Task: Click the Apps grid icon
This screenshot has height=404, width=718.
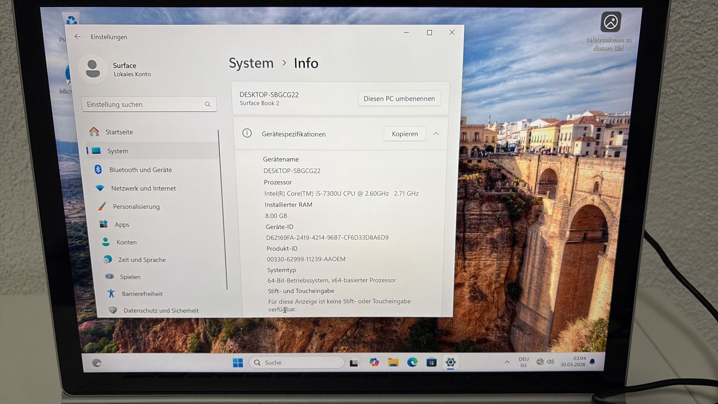Action: 104,224
